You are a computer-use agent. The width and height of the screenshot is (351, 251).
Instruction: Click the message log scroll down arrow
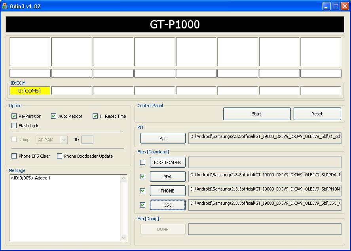click(124, 238)
